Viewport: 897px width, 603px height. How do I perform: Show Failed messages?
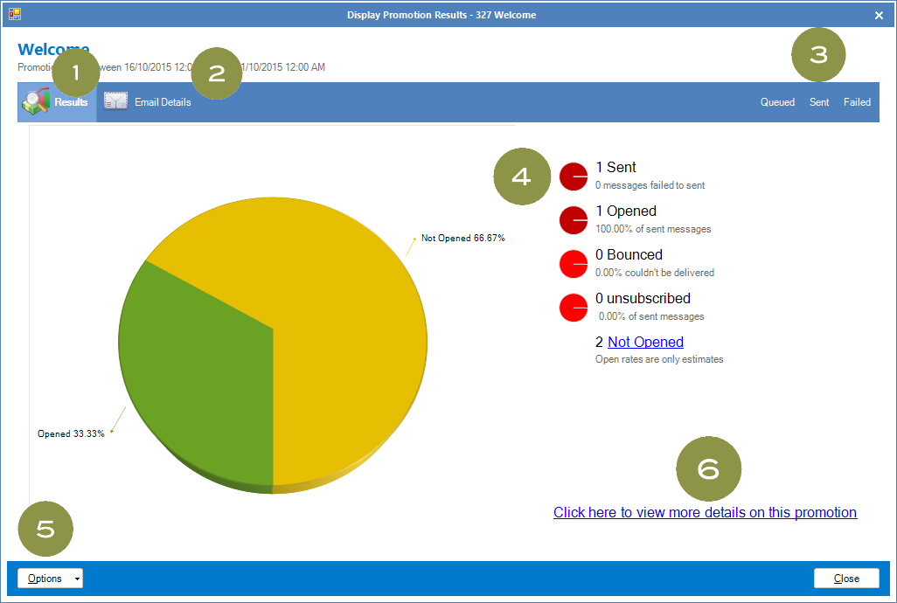(857, 102)
